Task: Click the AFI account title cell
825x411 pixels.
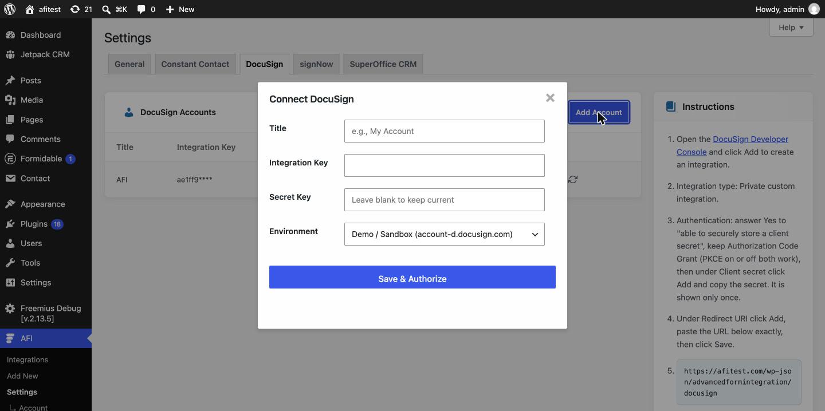Action: pyautogui.click(x=121, y=180)
